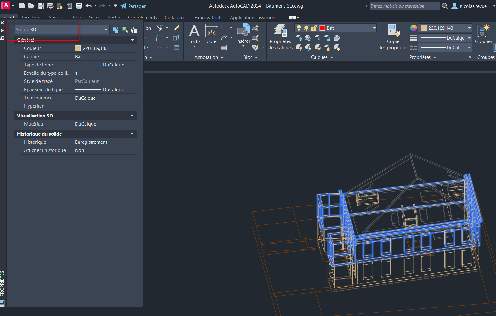Click the save icon in quick access toolbar

click(41, 6)
